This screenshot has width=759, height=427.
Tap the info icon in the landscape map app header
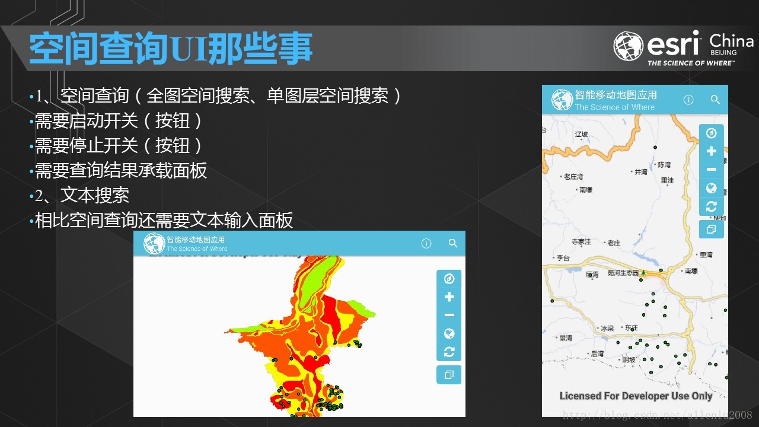click(426, 243)
